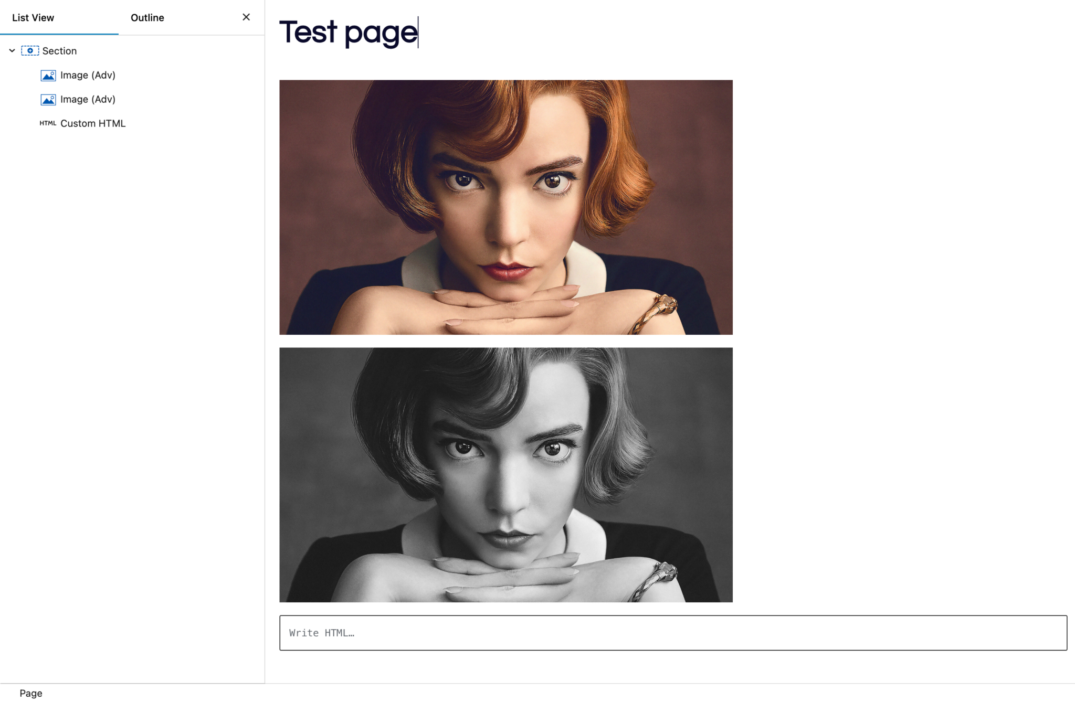Select the List View tab
Screen dimensions: 1075x702
coord(33,17)
